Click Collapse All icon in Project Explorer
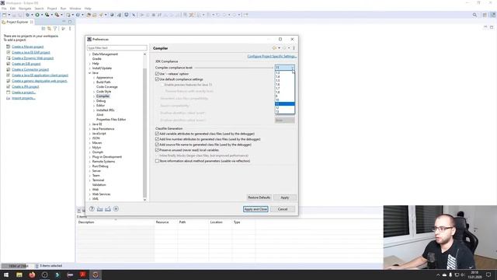This screenshot has width=497, height=280. click(43, 29)
